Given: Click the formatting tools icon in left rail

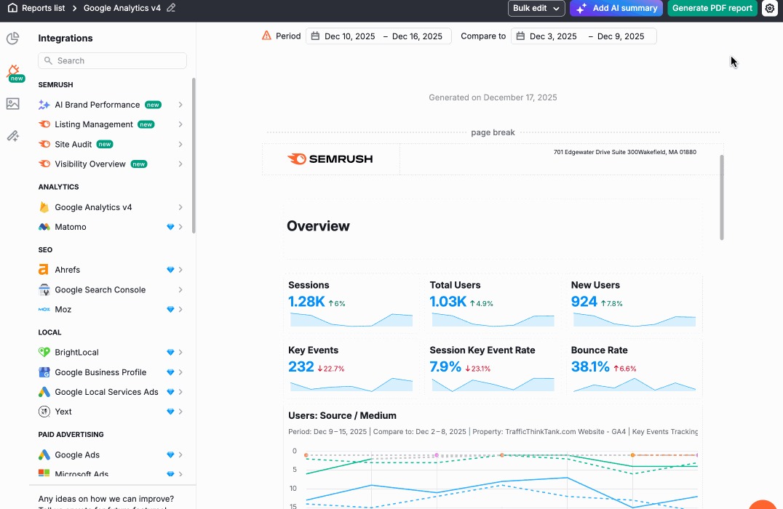Looking at the screenshot, I should pos(12,136).
